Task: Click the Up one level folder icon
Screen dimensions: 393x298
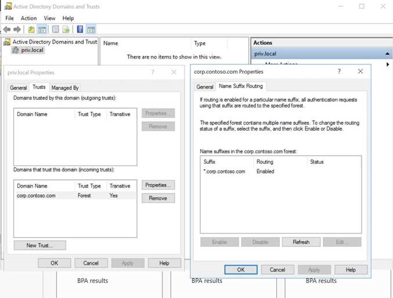Action: click(31, 30)
